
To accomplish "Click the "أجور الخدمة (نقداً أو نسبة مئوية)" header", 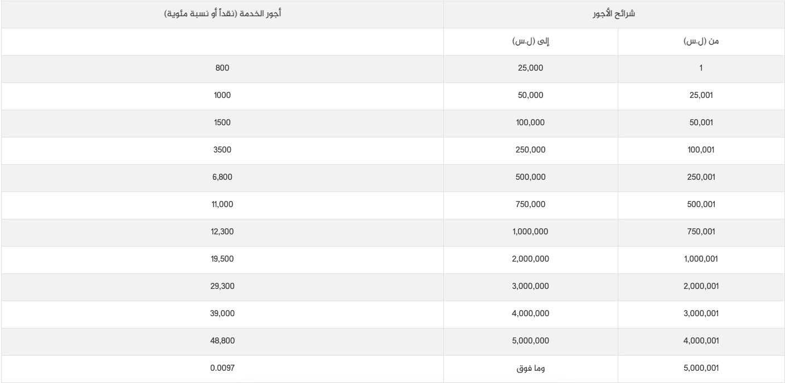I will pos(222,14).
